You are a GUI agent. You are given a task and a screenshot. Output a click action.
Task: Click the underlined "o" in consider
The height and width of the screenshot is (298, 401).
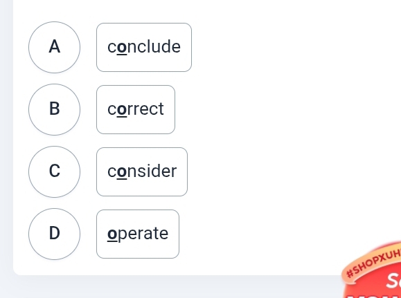tap(122, 172)
